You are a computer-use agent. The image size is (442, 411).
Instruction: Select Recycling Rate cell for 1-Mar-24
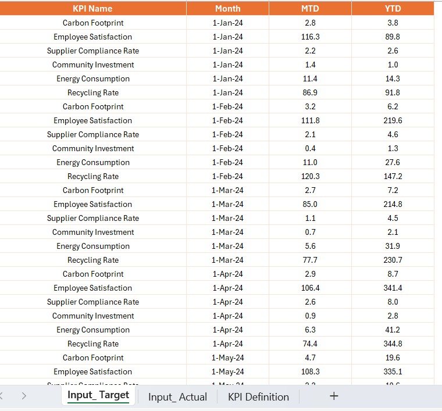tap(93, 260)
